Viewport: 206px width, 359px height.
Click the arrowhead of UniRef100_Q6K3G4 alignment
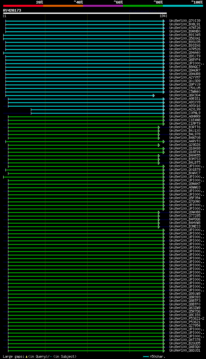[x=154, y=95]
